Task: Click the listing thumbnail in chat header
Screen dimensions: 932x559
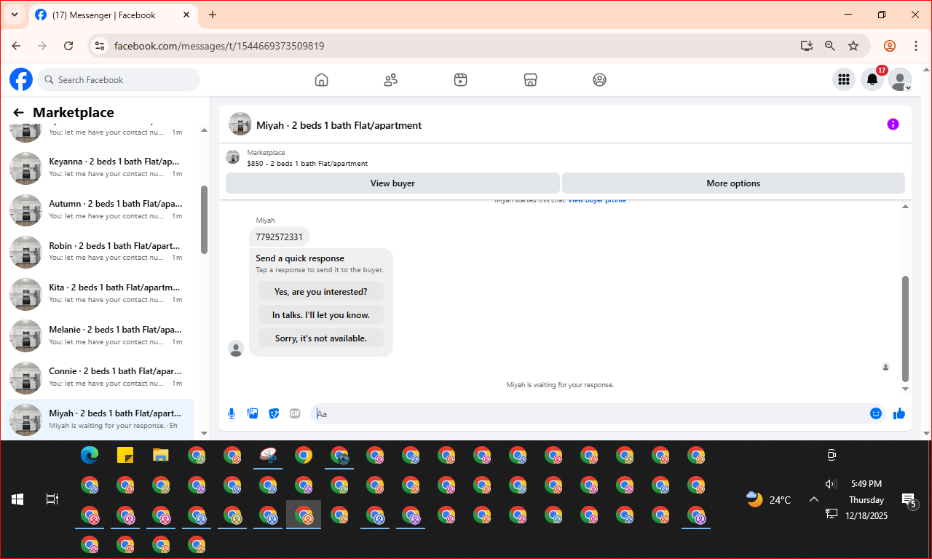Action: [240, 124]
